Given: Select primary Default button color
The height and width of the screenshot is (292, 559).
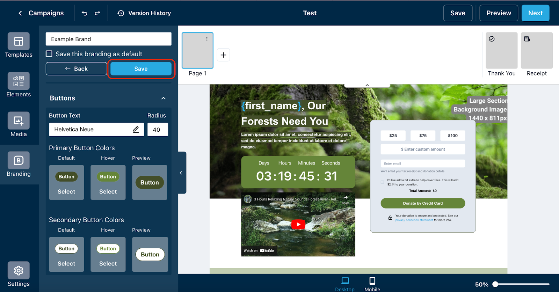Looking at the screenshot, I should (x=66, y=182).
